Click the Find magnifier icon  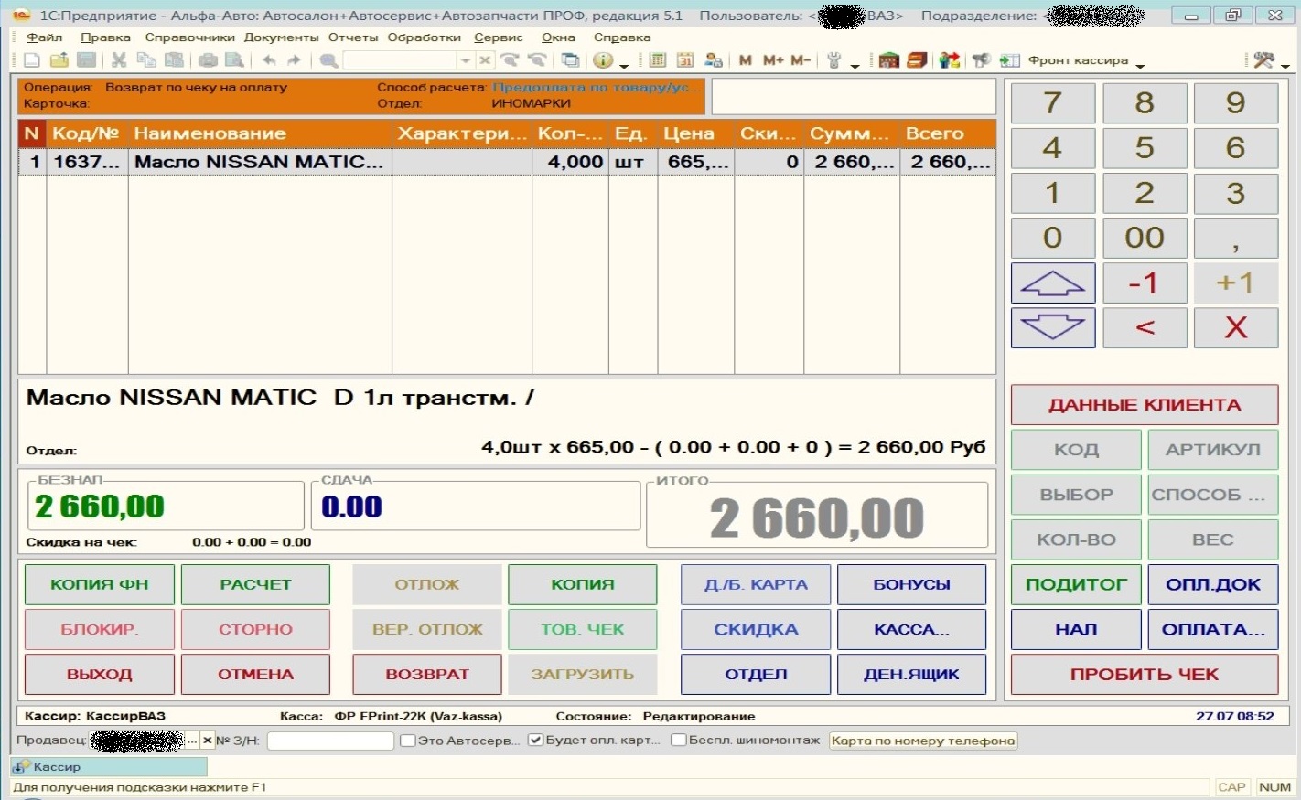point(328,60)
